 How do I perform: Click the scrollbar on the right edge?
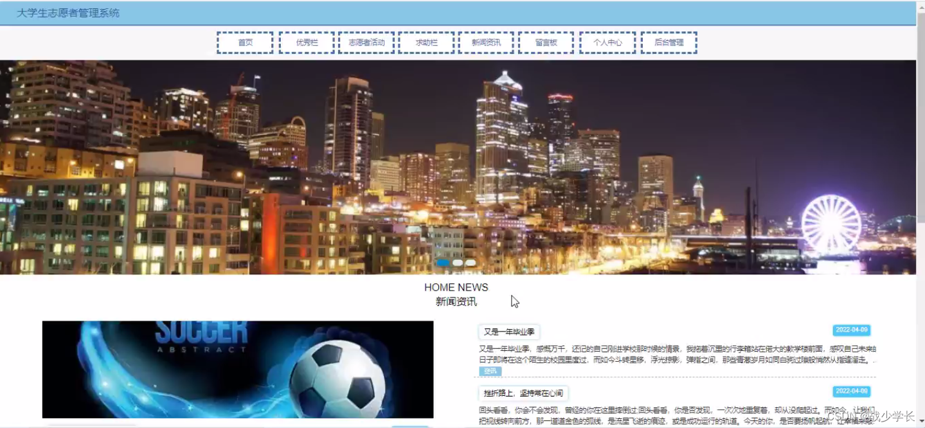[x=921, y=193]
